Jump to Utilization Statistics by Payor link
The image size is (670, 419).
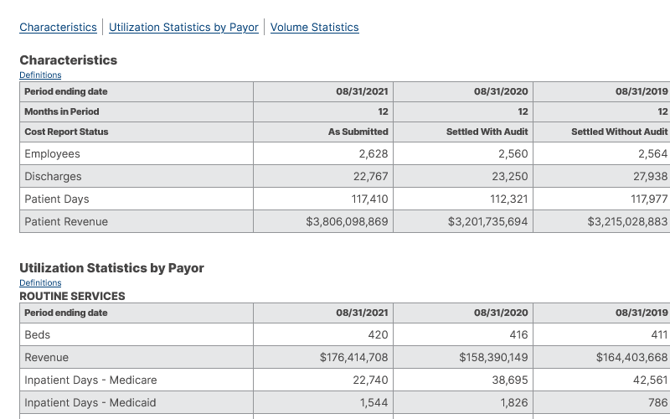tap(183, 28)
